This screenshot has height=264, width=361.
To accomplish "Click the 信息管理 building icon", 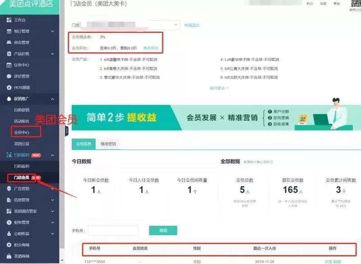I will pos(9,200).
